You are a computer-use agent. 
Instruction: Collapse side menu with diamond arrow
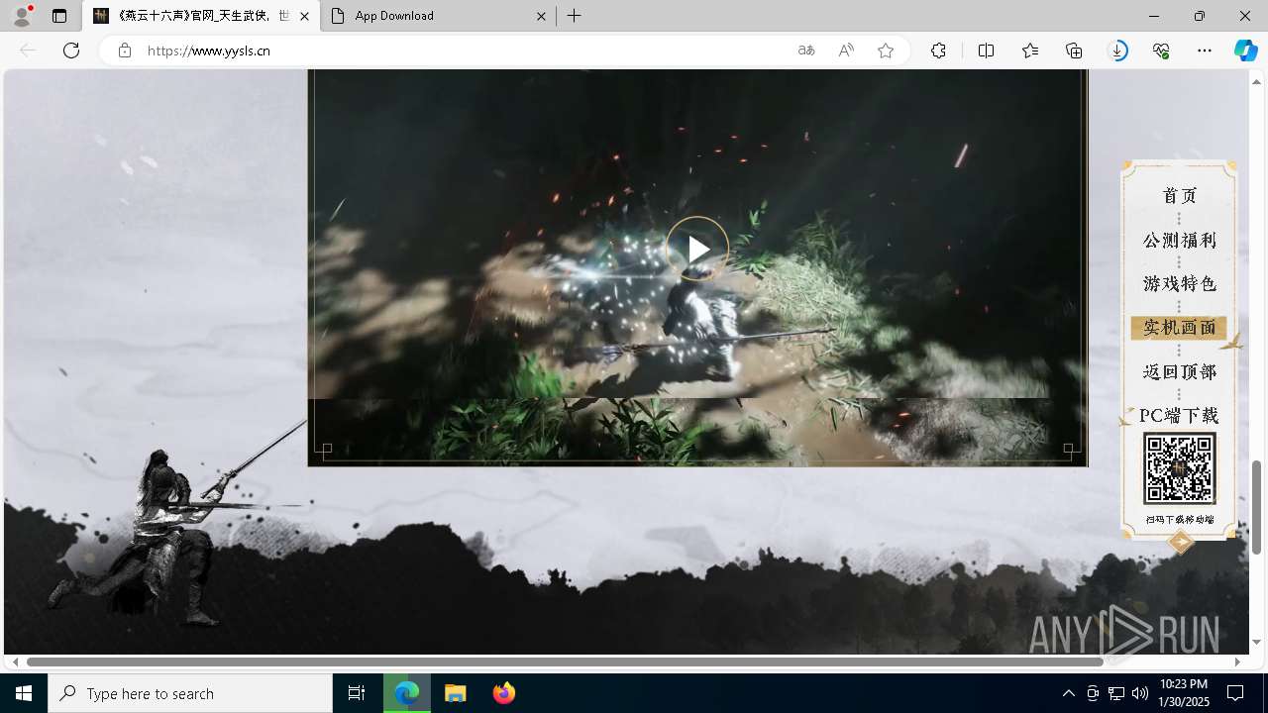pos(1180,542)
